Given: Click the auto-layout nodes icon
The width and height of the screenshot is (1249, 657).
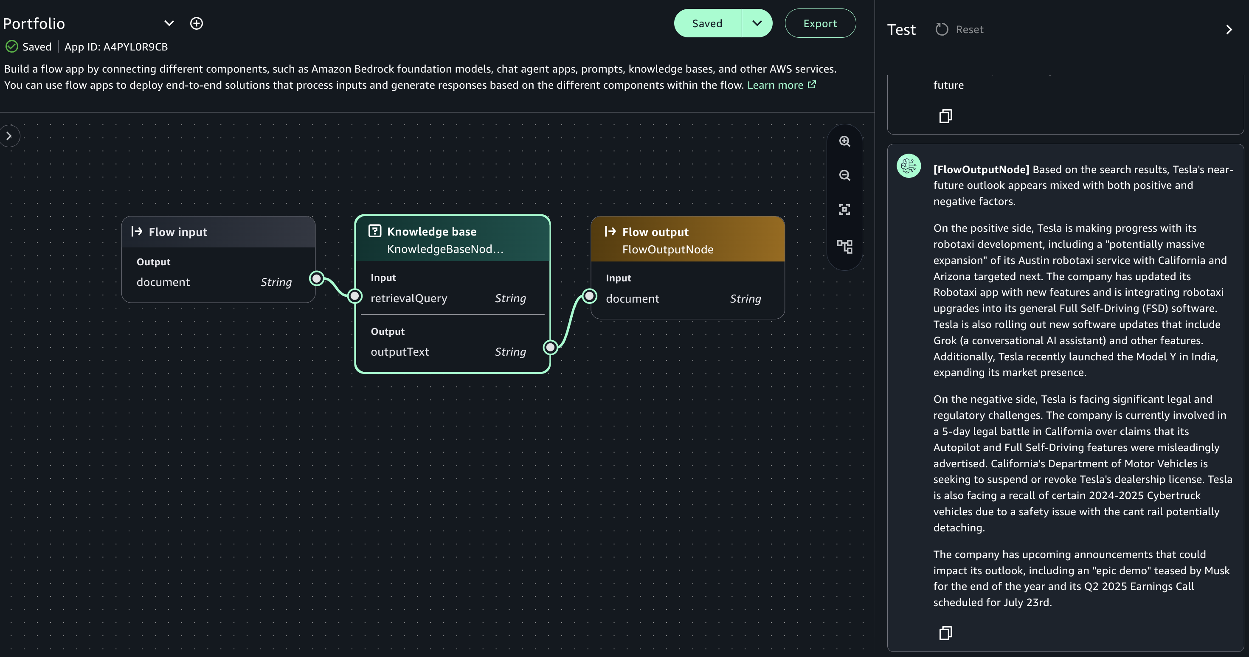Looking at the screenshot, I should click(x=845, y=246).
